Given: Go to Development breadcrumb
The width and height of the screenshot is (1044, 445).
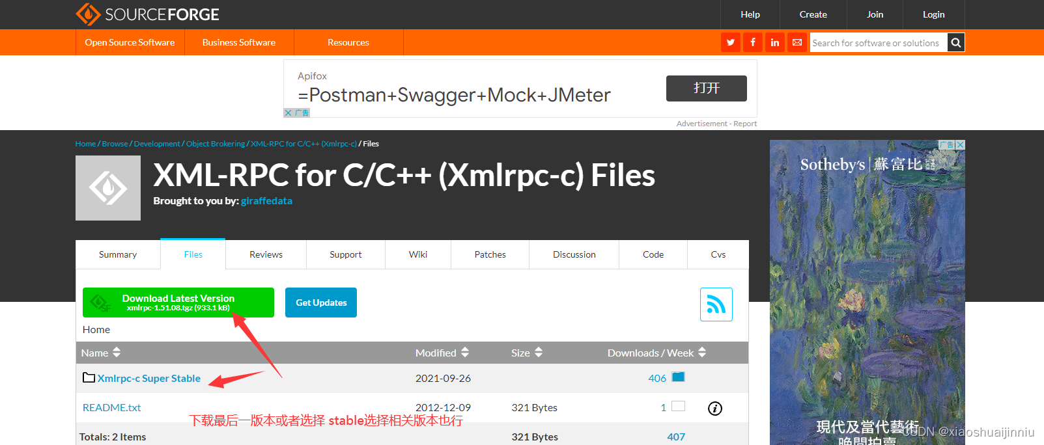Looking at the screenshot, I should tap(157, 144).
